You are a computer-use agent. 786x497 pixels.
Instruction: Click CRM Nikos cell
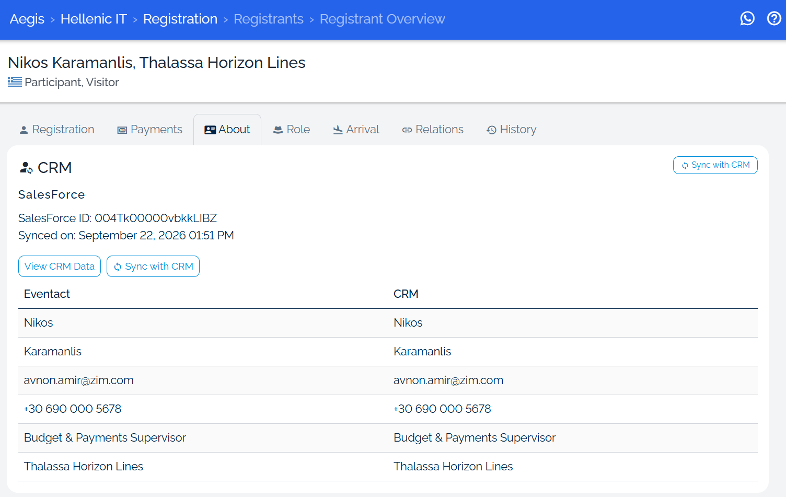[x=573, y=323]
